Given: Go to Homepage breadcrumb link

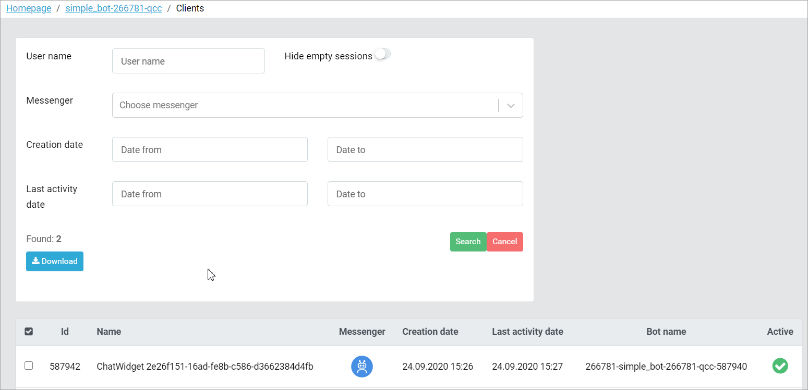Looking at the screenshot, I should click(29, 8).
